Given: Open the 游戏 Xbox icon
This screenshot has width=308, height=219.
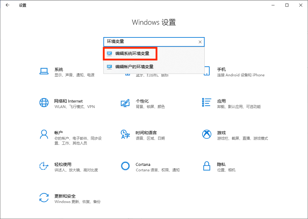Looking at the screenshot, I should coord(206,134).
